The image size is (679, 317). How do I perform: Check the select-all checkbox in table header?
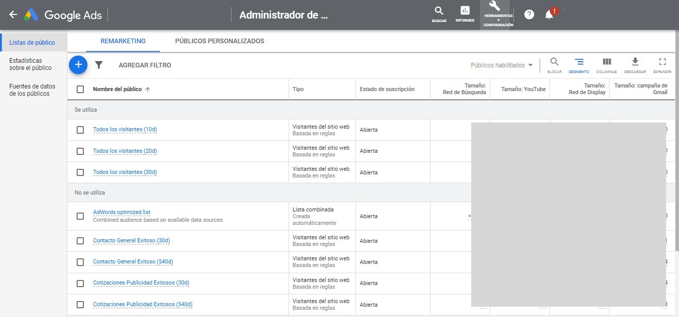pyautogui.click(x=80, y=89)
